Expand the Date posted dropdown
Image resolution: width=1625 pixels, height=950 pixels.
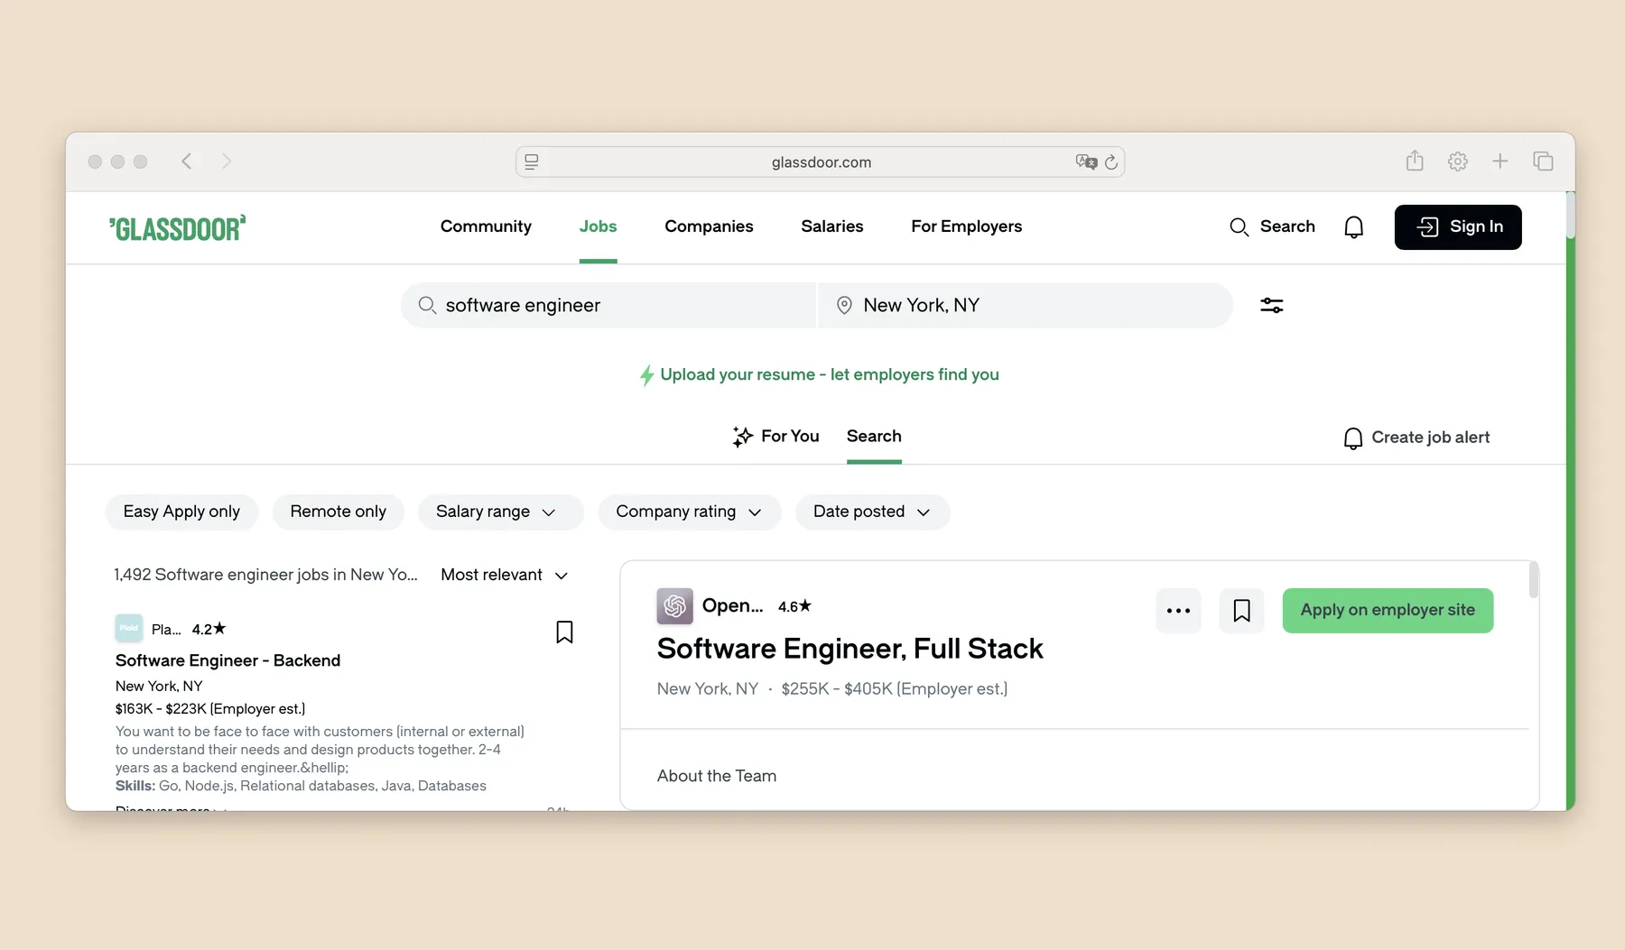[x=872, y=512]
